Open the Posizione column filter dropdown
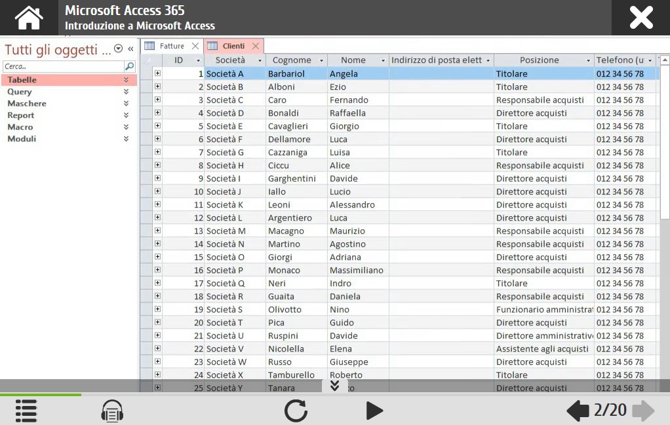The image size is (670, 425). pyautogui.click(x=588, y=61)
